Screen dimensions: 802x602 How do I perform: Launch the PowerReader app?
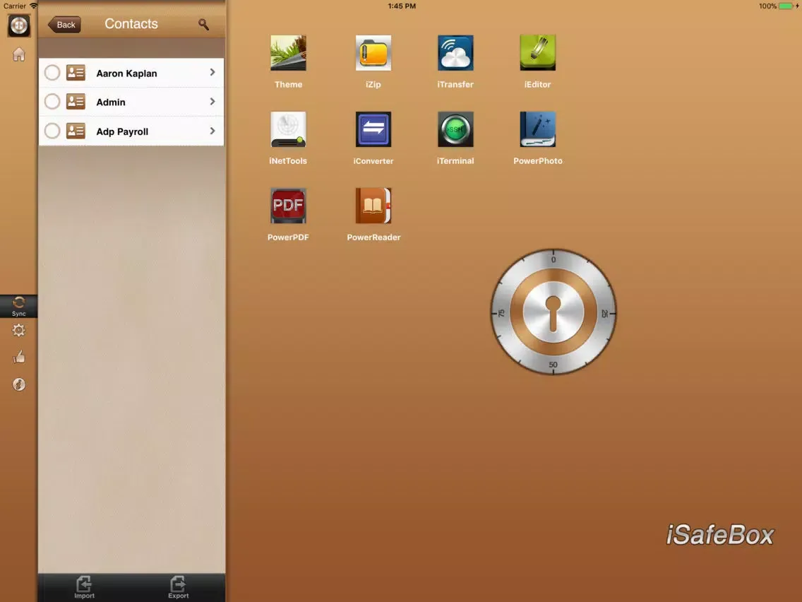tap(373, 206)
